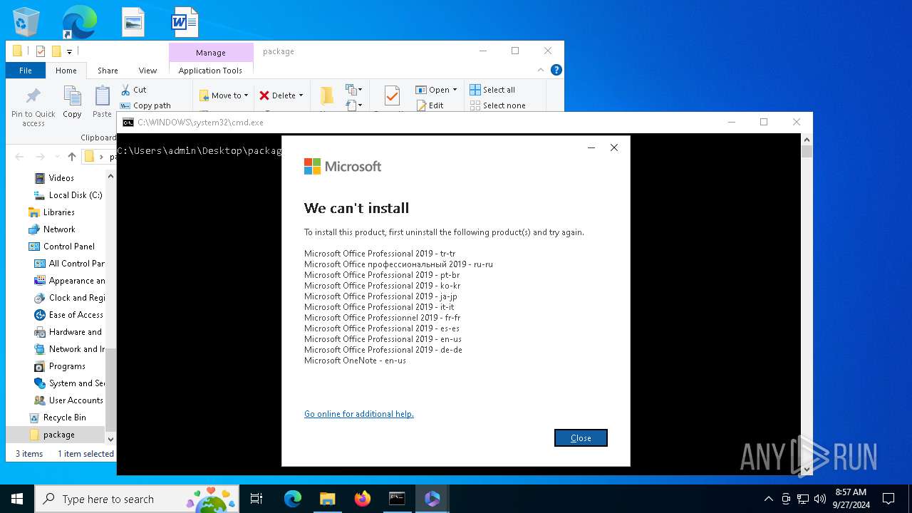Open the Recycle Bin desktop icon
This screenshot has width=912, height=513.
point(27,21)
